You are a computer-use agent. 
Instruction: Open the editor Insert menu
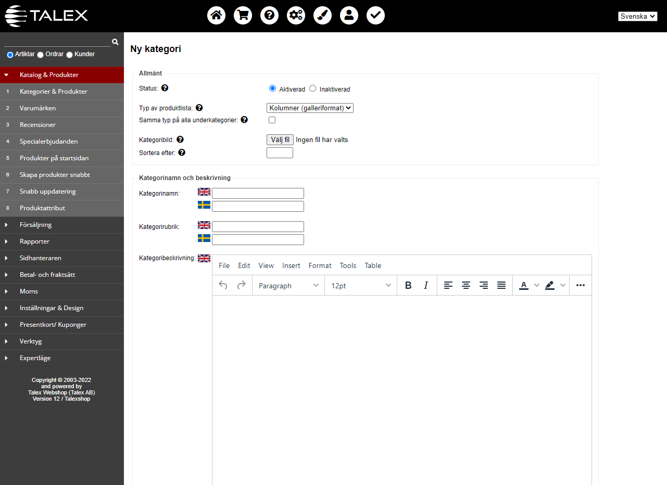[291, 265]
